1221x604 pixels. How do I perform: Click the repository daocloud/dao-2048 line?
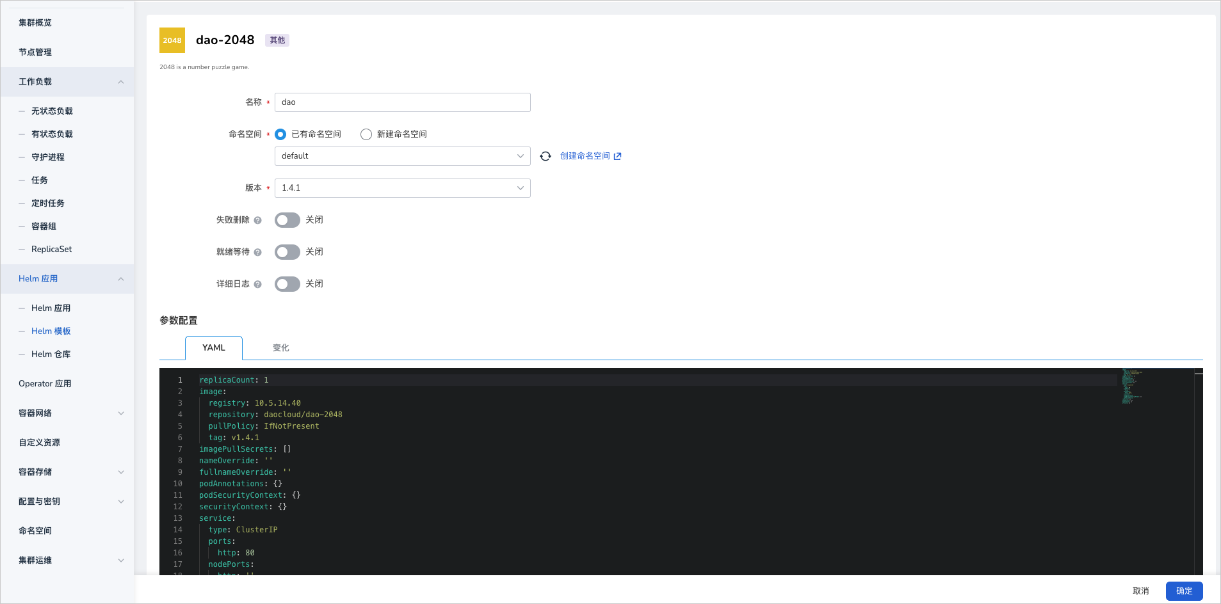(x=275, y=415)
